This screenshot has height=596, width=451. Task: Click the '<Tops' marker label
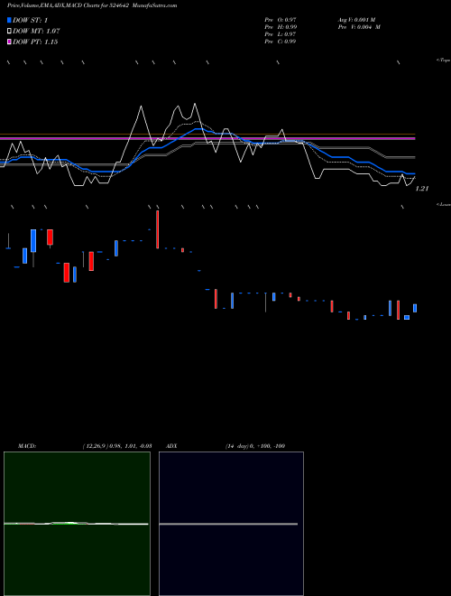tap(444, 61)
